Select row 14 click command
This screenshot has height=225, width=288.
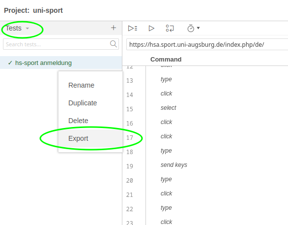(x=205, y=94)
